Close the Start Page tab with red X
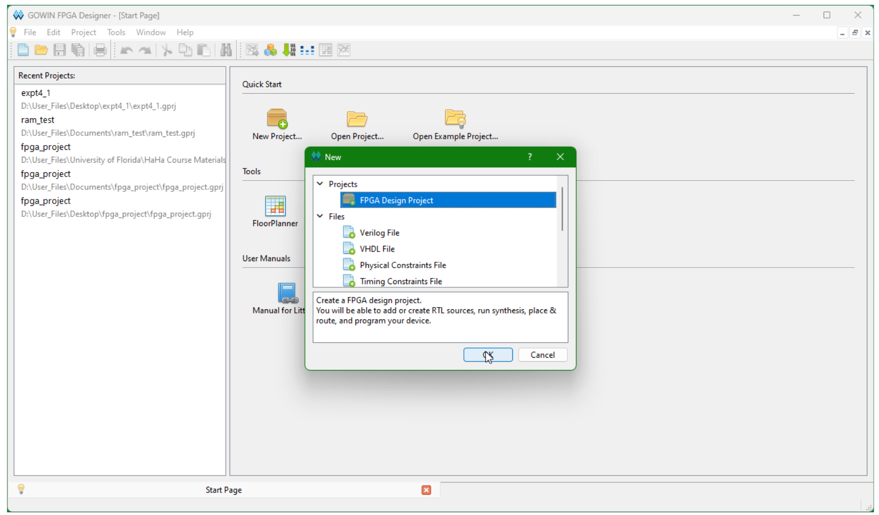 pyautogui.click(x=426, y=490)
